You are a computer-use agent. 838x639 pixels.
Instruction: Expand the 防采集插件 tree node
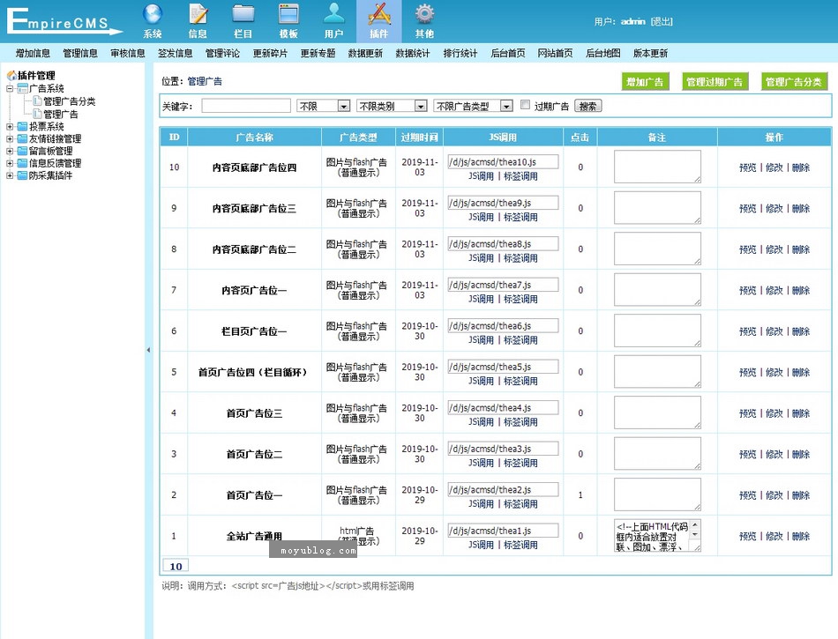[x=10, y=175]
